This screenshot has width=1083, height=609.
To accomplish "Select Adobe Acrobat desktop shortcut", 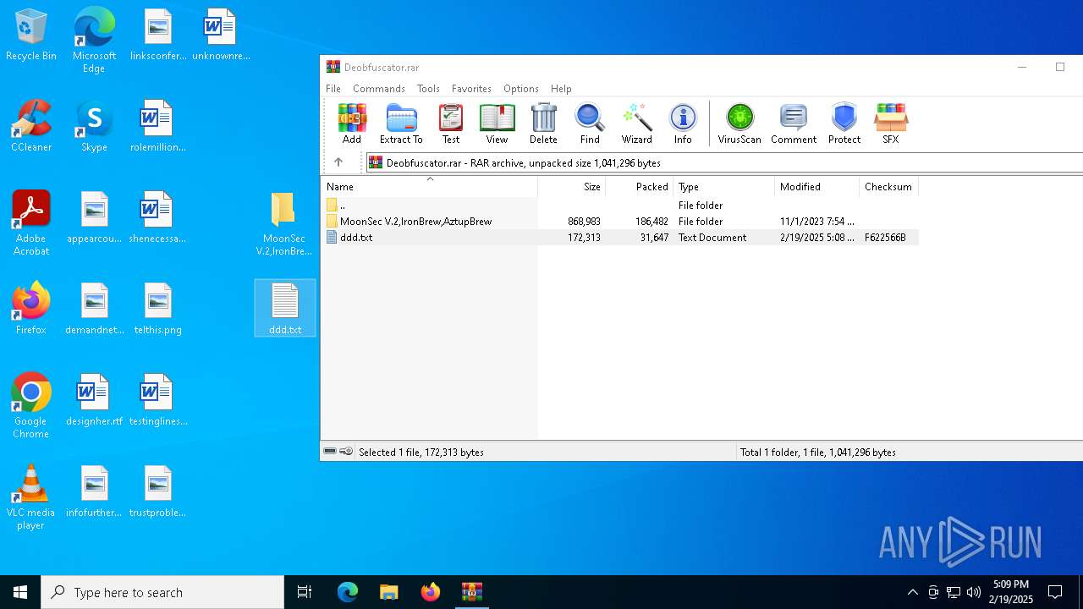I will tap(31, 223).
